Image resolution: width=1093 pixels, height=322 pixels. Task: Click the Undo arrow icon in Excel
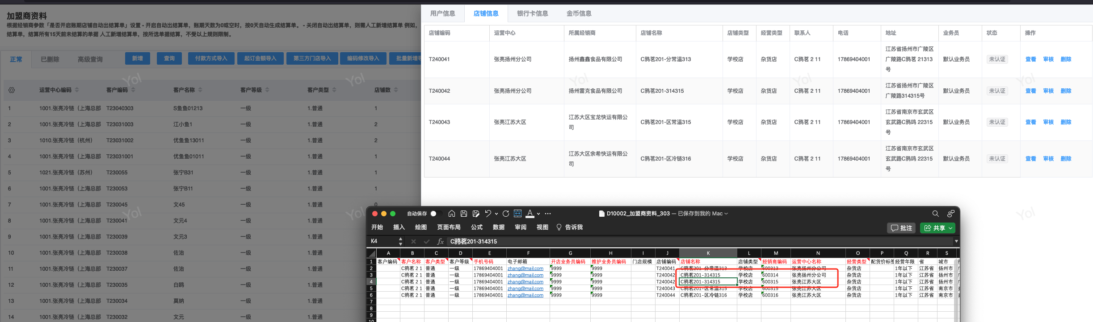(488, 214)
